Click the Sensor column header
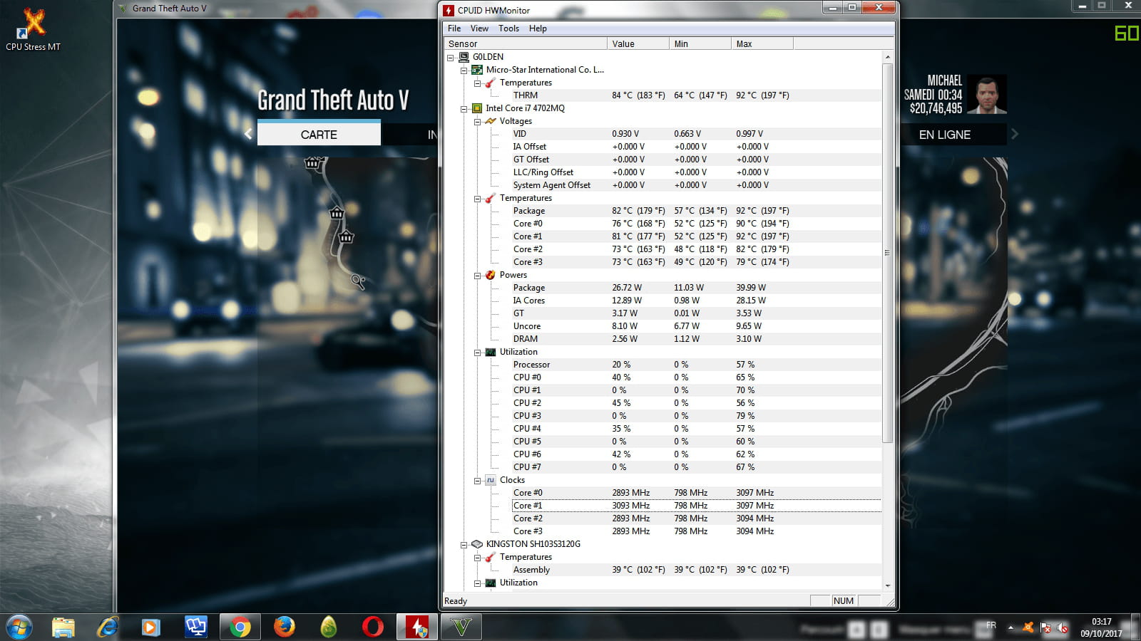The image size is (1141, 641). [x=526, y=43]
